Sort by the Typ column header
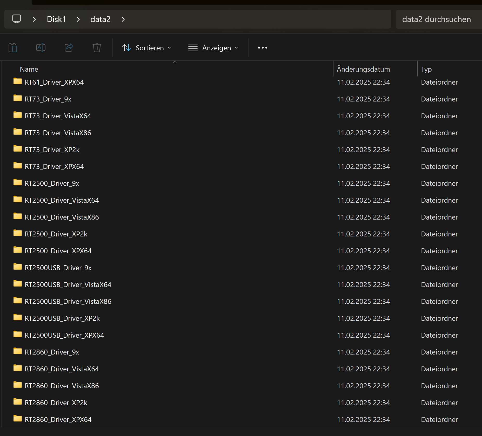 click(426, 69)
